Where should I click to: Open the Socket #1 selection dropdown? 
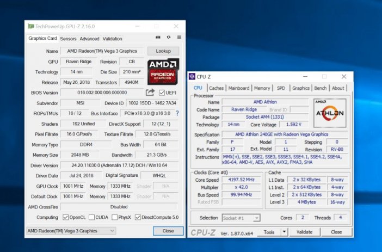(x=241, y=218)
